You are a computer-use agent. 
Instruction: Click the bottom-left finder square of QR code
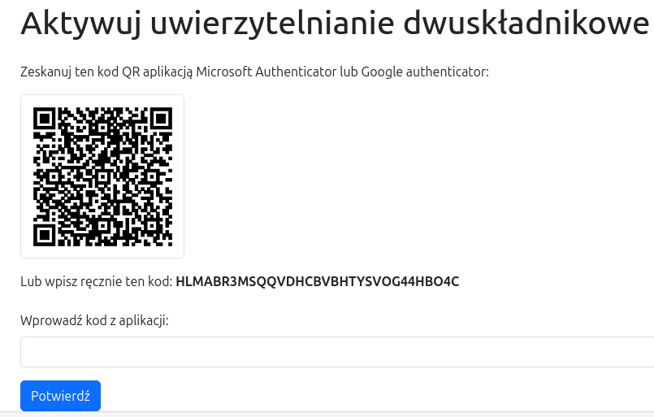[44, 235]
